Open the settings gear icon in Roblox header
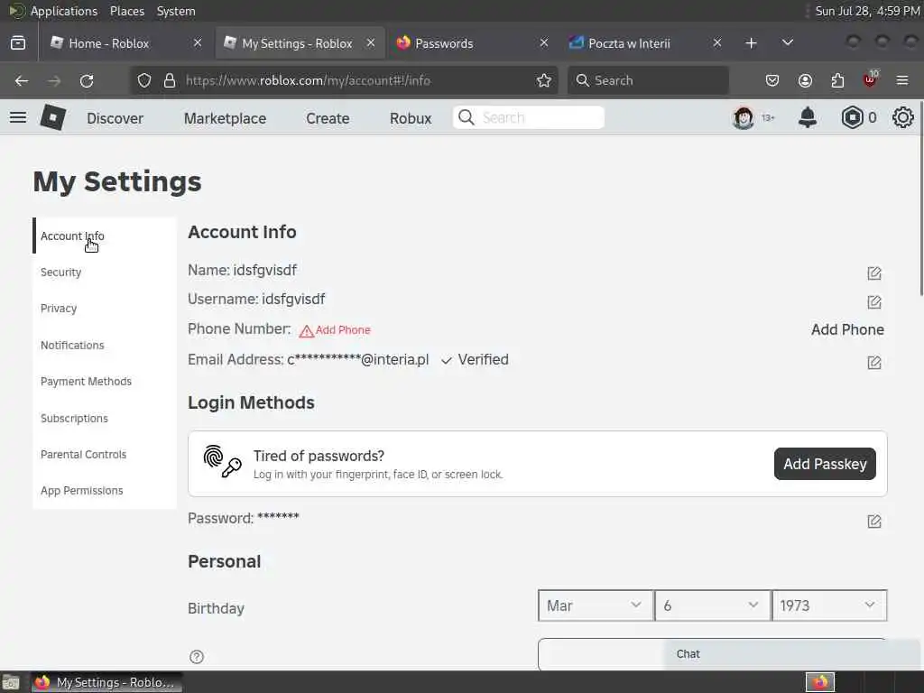The image size is (924, 693). pos(902,118)
